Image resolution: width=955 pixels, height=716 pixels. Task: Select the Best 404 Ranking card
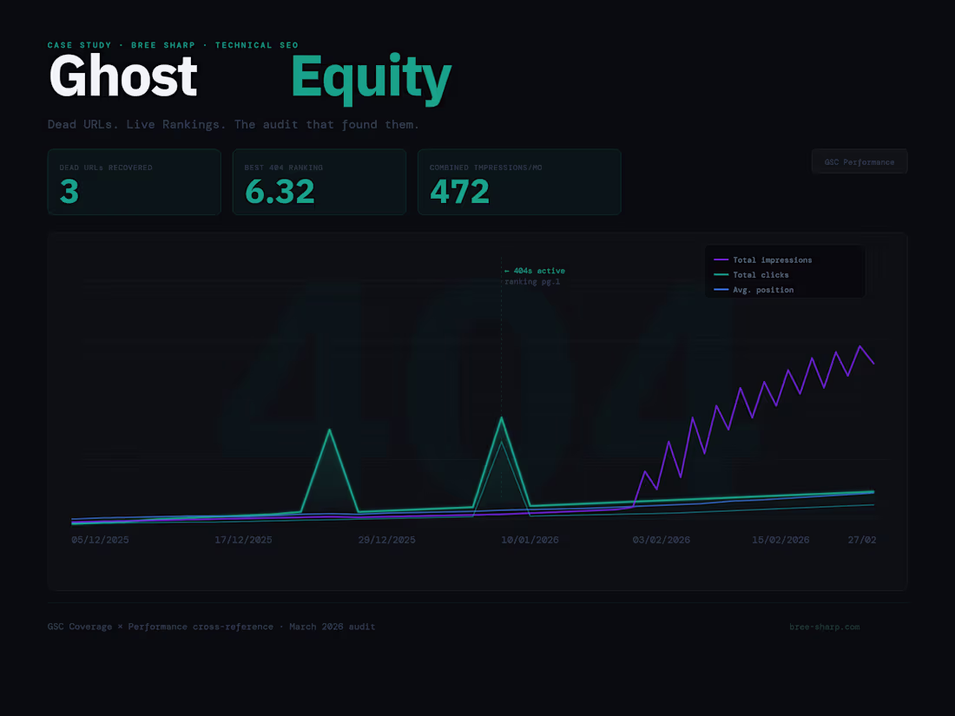[x=319, y=182]
